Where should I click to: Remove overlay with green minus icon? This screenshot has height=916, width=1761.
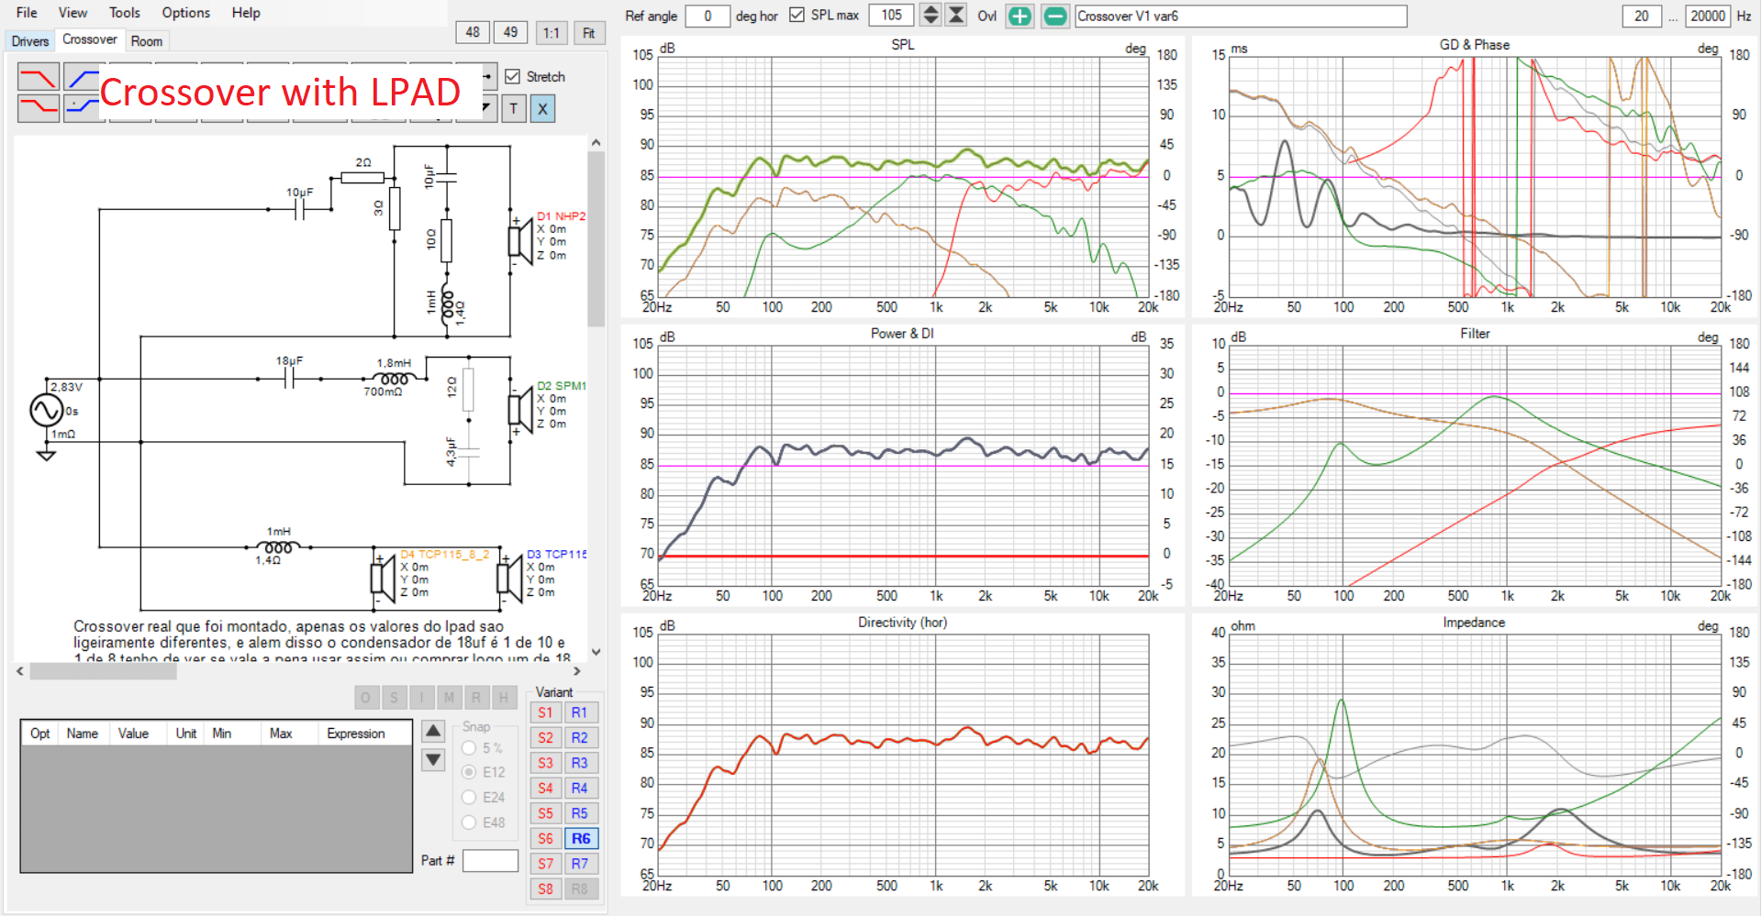tap(1055, 16)
